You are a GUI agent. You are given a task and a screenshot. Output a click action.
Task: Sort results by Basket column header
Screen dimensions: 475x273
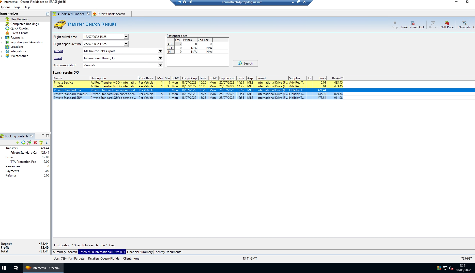335,78
